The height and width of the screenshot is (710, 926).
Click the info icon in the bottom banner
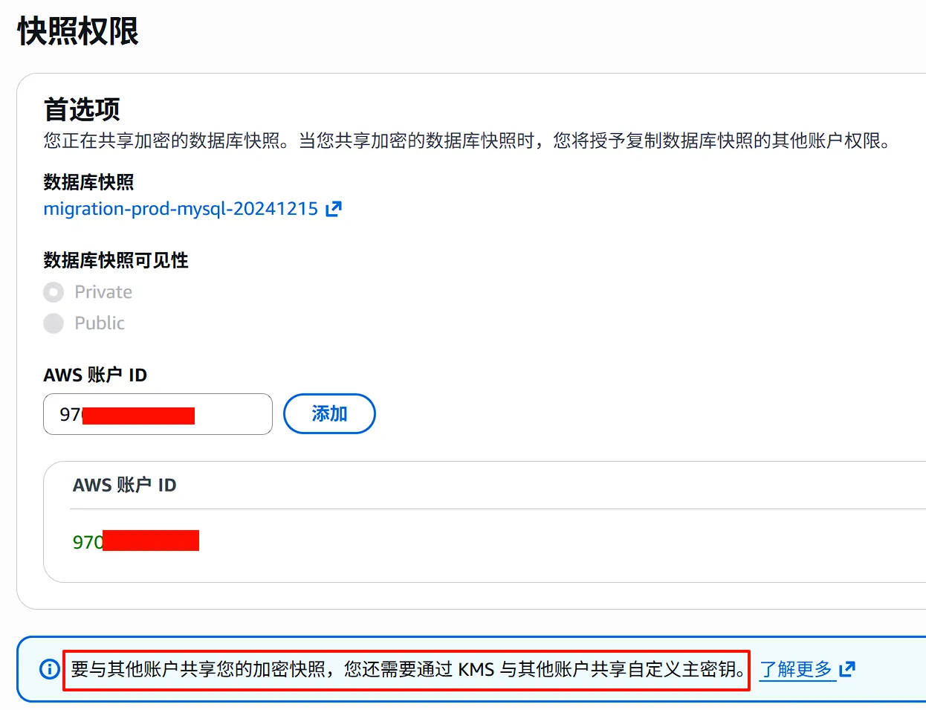pyautogui.click(x=49, y=670)
